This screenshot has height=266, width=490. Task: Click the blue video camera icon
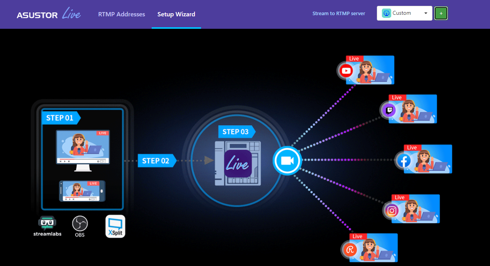pos(287,161)
